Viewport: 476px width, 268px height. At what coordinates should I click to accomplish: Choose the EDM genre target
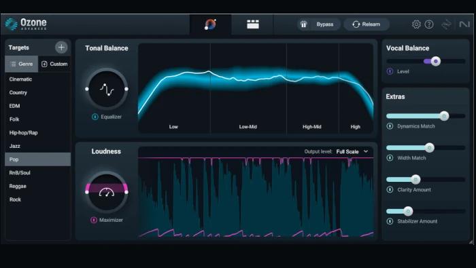(x=37, y=106)
